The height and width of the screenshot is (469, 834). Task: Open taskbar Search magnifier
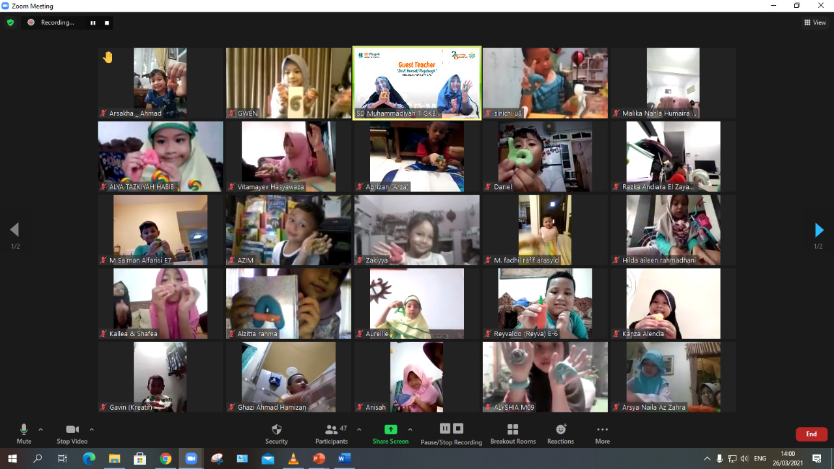click(x=37, y=459)
